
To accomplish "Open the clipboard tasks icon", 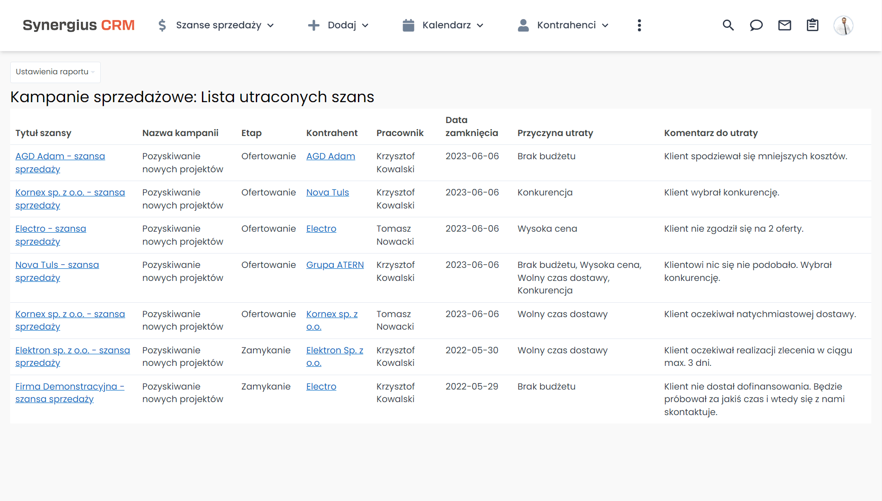I will [x=812, y=26].
